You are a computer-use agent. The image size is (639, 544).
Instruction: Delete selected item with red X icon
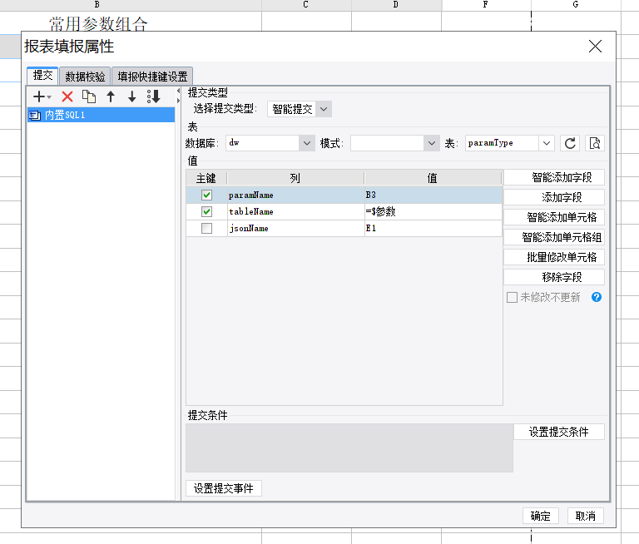click(x=67, y=97)
